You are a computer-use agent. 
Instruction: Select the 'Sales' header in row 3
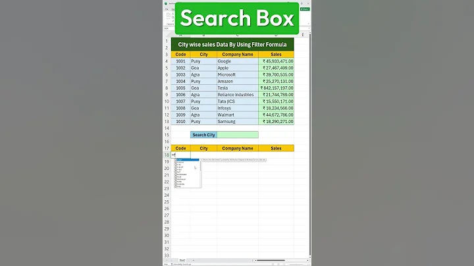pos(276,55)
